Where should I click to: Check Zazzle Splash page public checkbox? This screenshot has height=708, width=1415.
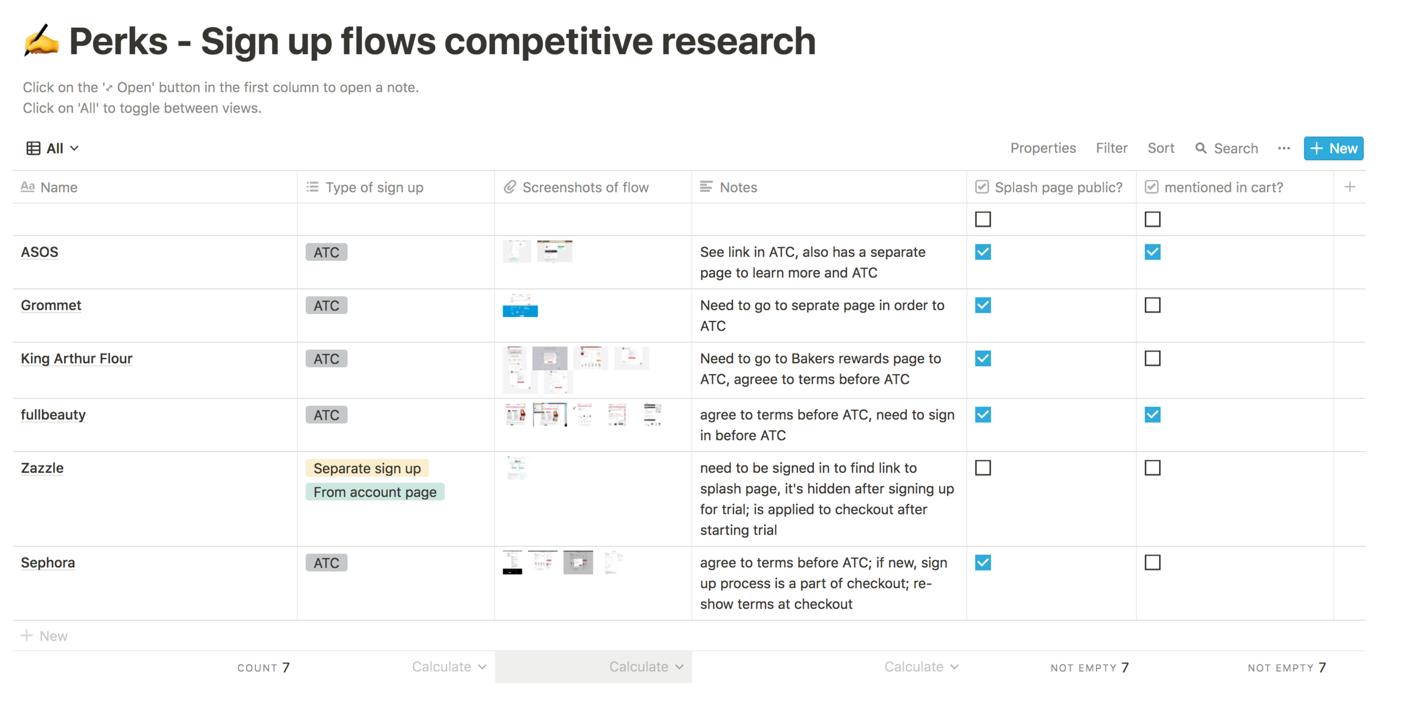(x=983, y=468)
